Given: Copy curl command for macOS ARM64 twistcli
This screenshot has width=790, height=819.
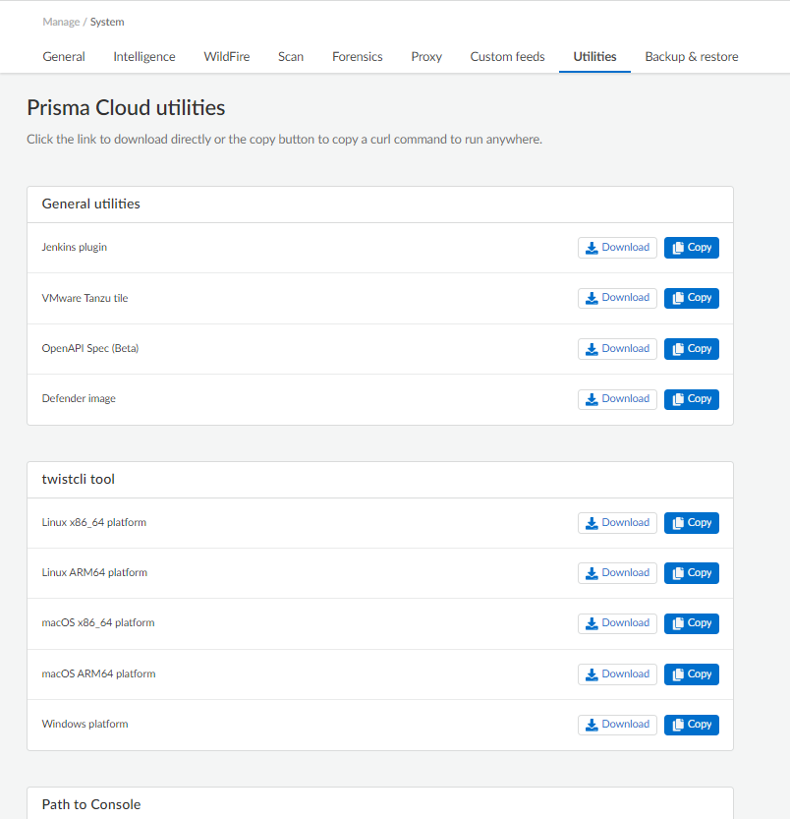Looking at the screenshot, I should click(692, 674).
